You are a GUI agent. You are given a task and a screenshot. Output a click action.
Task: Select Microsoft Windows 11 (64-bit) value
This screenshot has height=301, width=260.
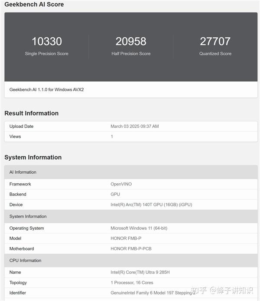(139, 228)
